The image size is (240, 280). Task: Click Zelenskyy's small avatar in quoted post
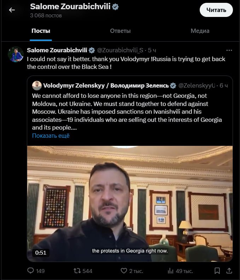pos(37,85)
